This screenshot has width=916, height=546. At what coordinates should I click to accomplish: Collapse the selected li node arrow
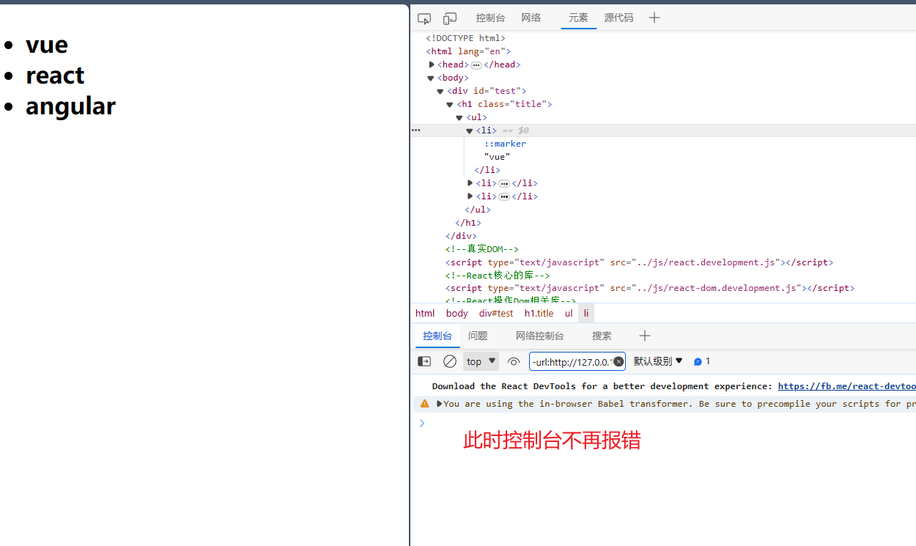pyautogui.click(x=470, y=130)
